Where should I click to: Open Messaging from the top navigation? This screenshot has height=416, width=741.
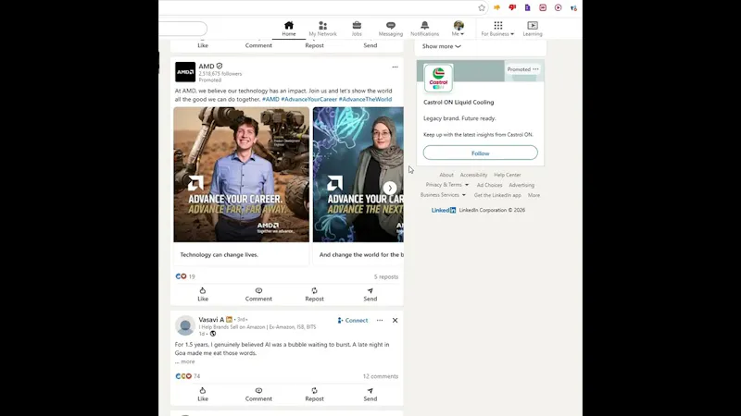tap(390, 29)
